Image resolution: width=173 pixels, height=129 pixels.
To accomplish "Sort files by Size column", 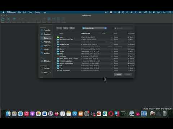I will pos(104,34).
